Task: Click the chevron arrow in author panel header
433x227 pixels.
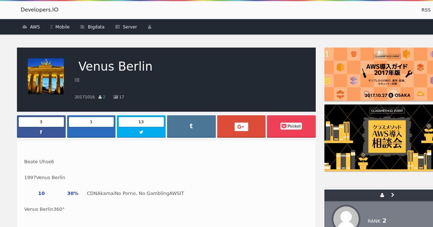Action: point(393,195)
